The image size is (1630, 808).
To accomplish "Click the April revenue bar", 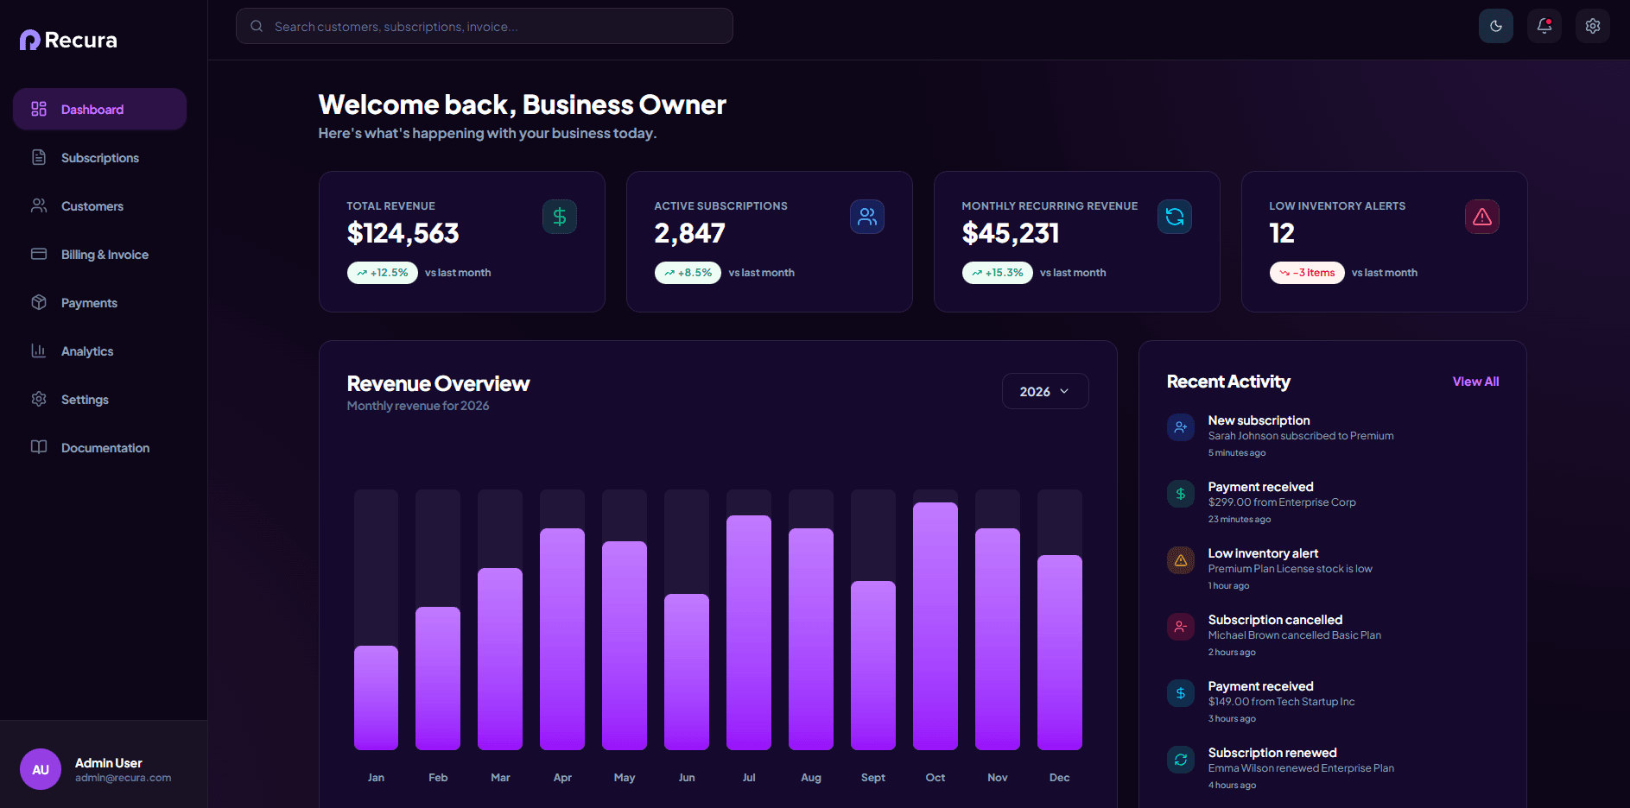I will 562,639.
